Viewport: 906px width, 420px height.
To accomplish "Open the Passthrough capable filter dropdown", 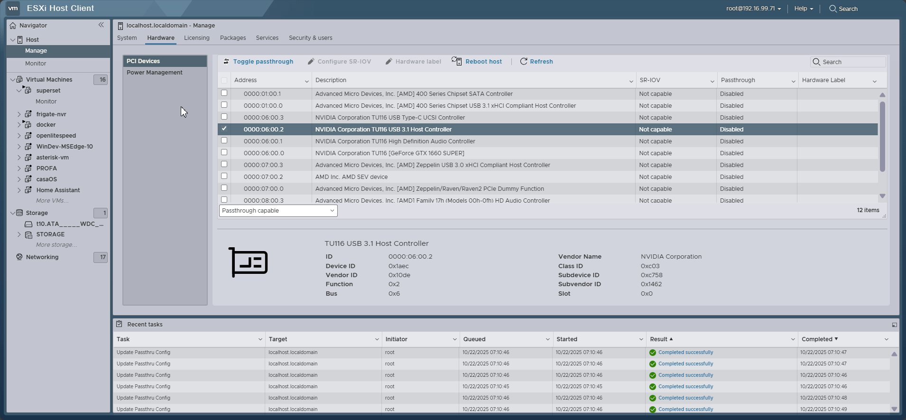I will coord(278,211).
